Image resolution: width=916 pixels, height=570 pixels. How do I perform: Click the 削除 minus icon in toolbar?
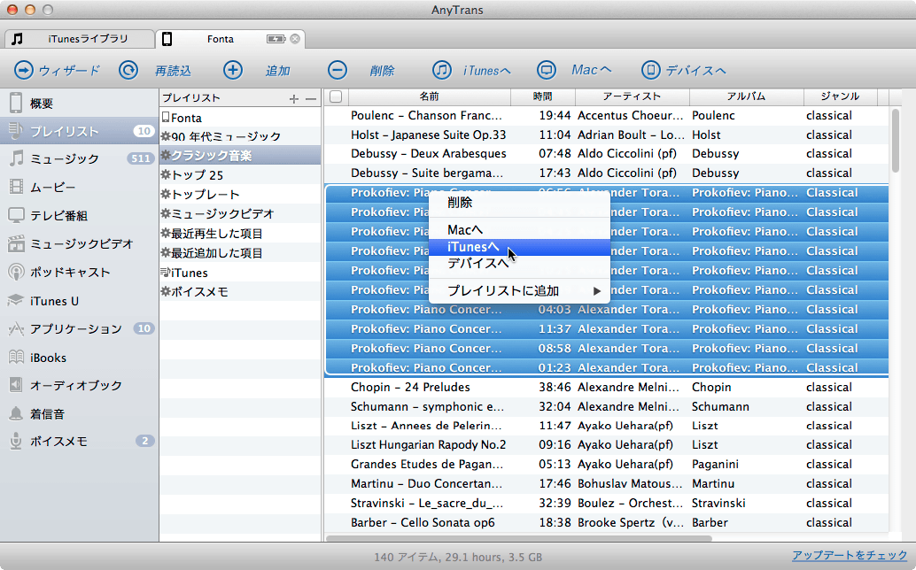[337, 71]
